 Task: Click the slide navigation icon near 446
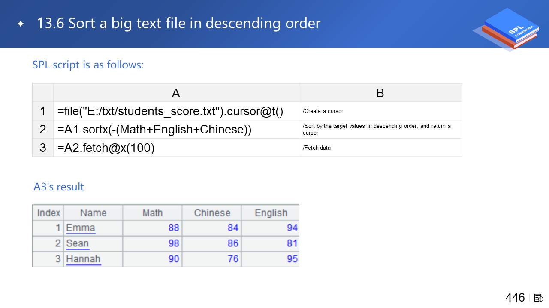coord(539,298)
